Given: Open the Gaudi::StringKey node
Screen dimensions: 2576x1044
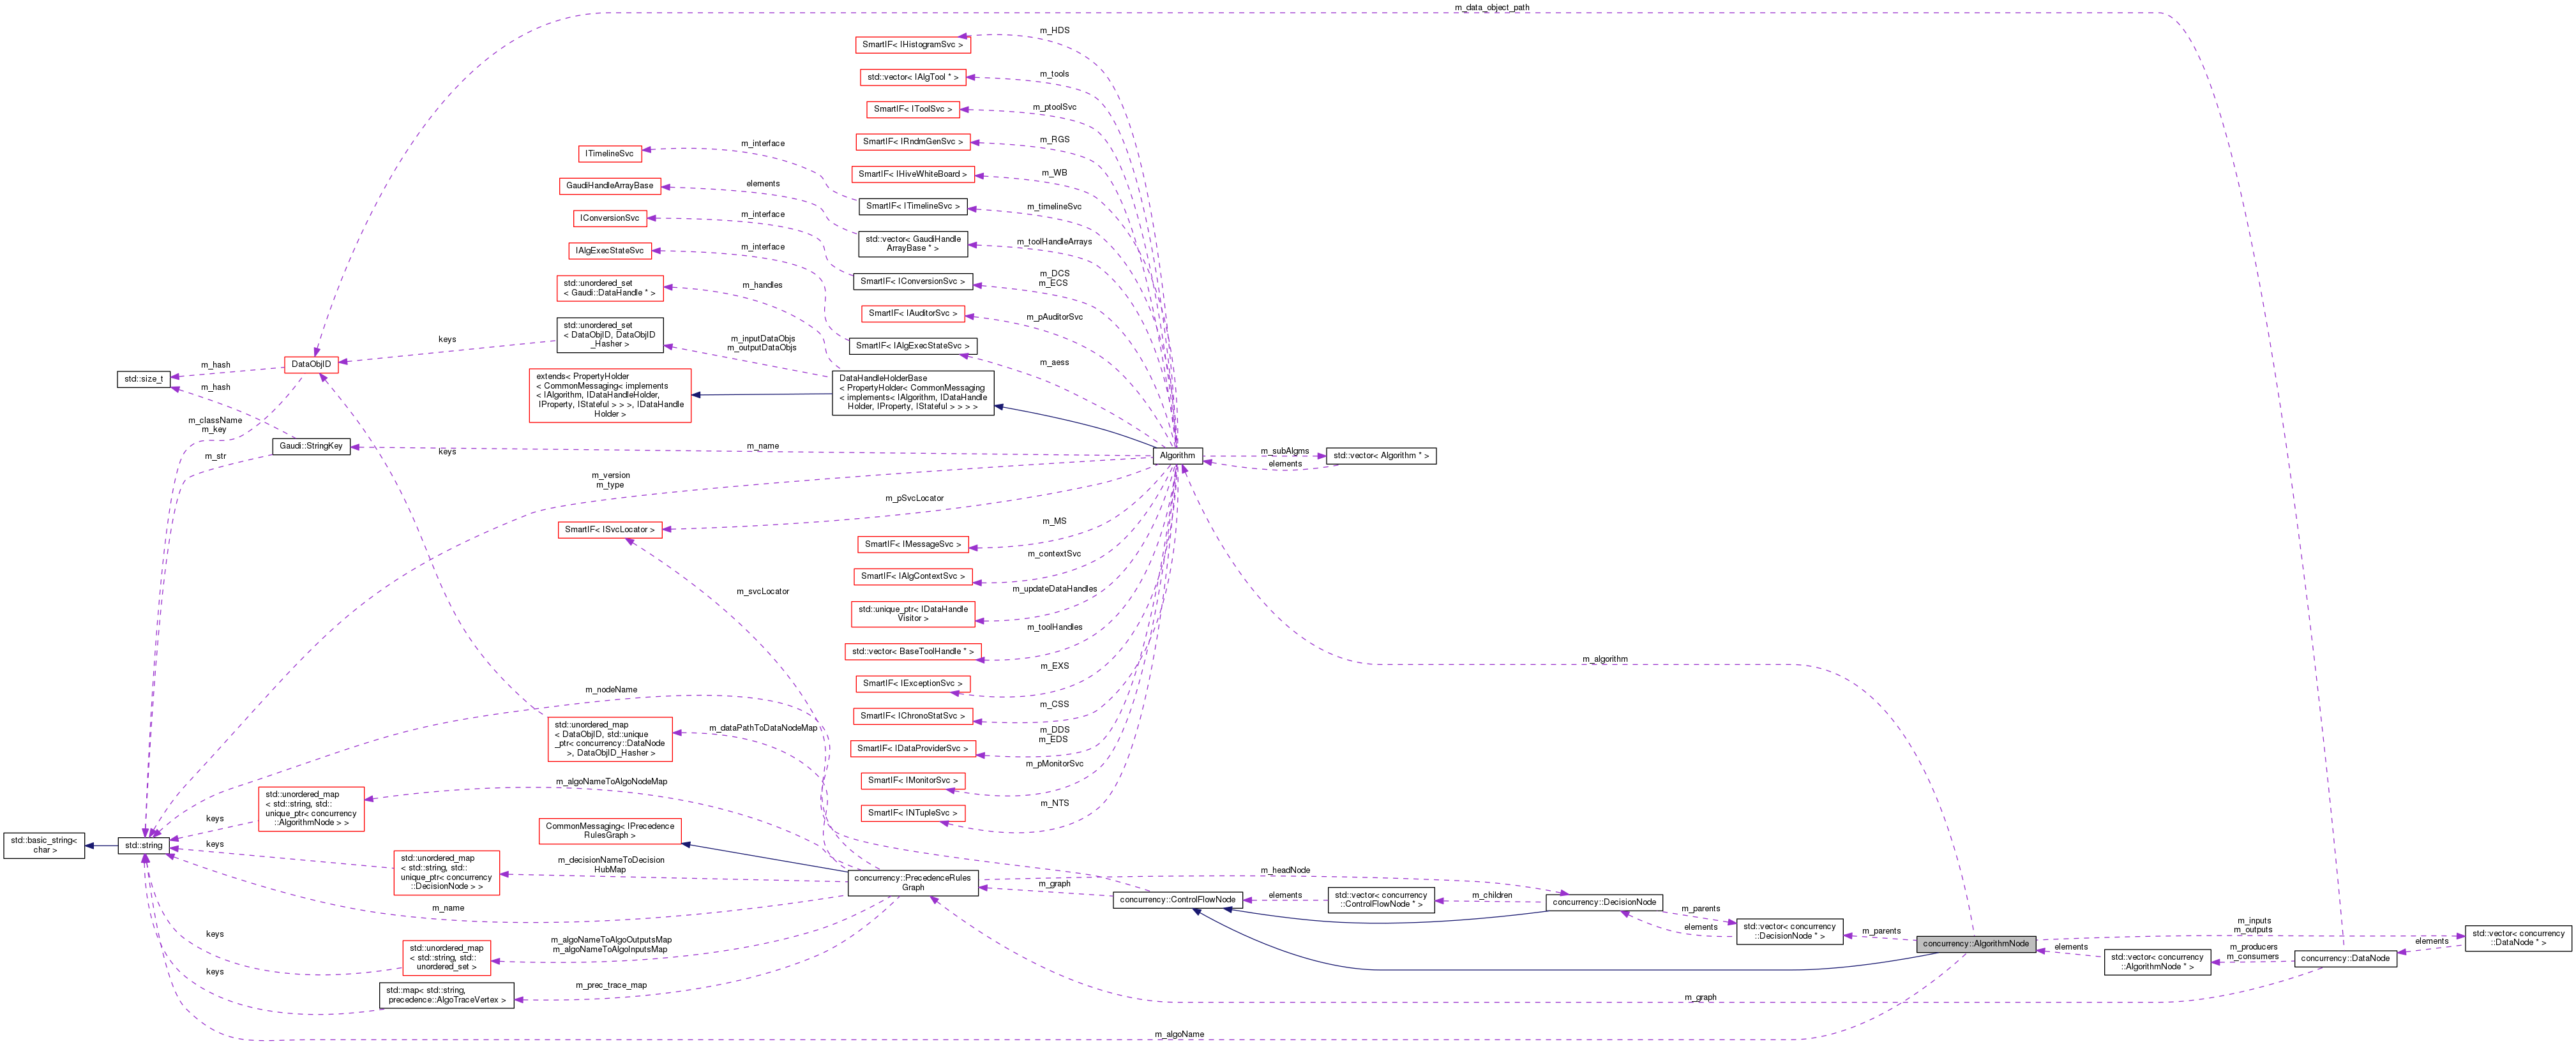Looking at the screenshot, I should coord(311,446).
